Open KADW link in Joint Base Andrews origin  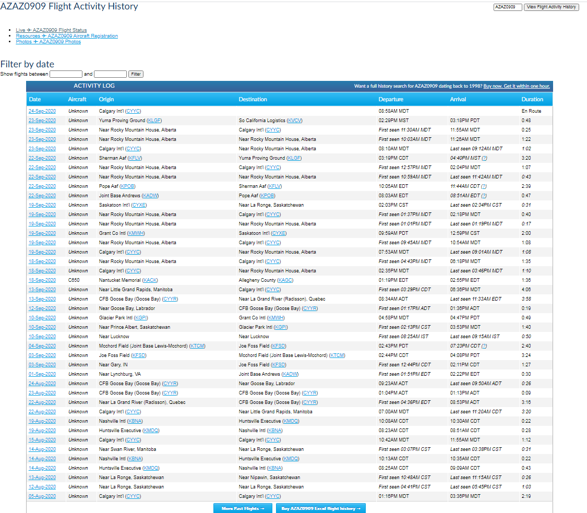(150, 196)
